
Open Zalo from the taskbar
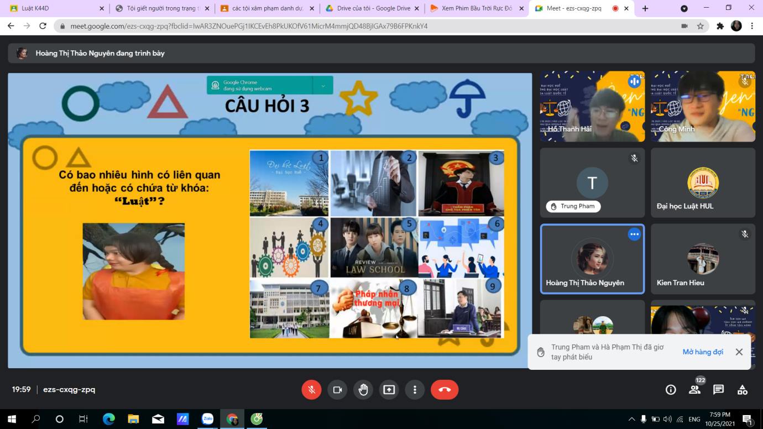point(207,419)
